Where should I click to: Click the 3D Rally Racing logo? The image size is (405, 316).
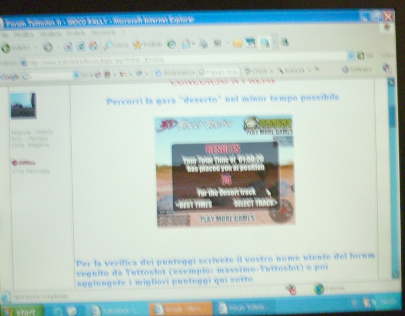coord(194,125)
